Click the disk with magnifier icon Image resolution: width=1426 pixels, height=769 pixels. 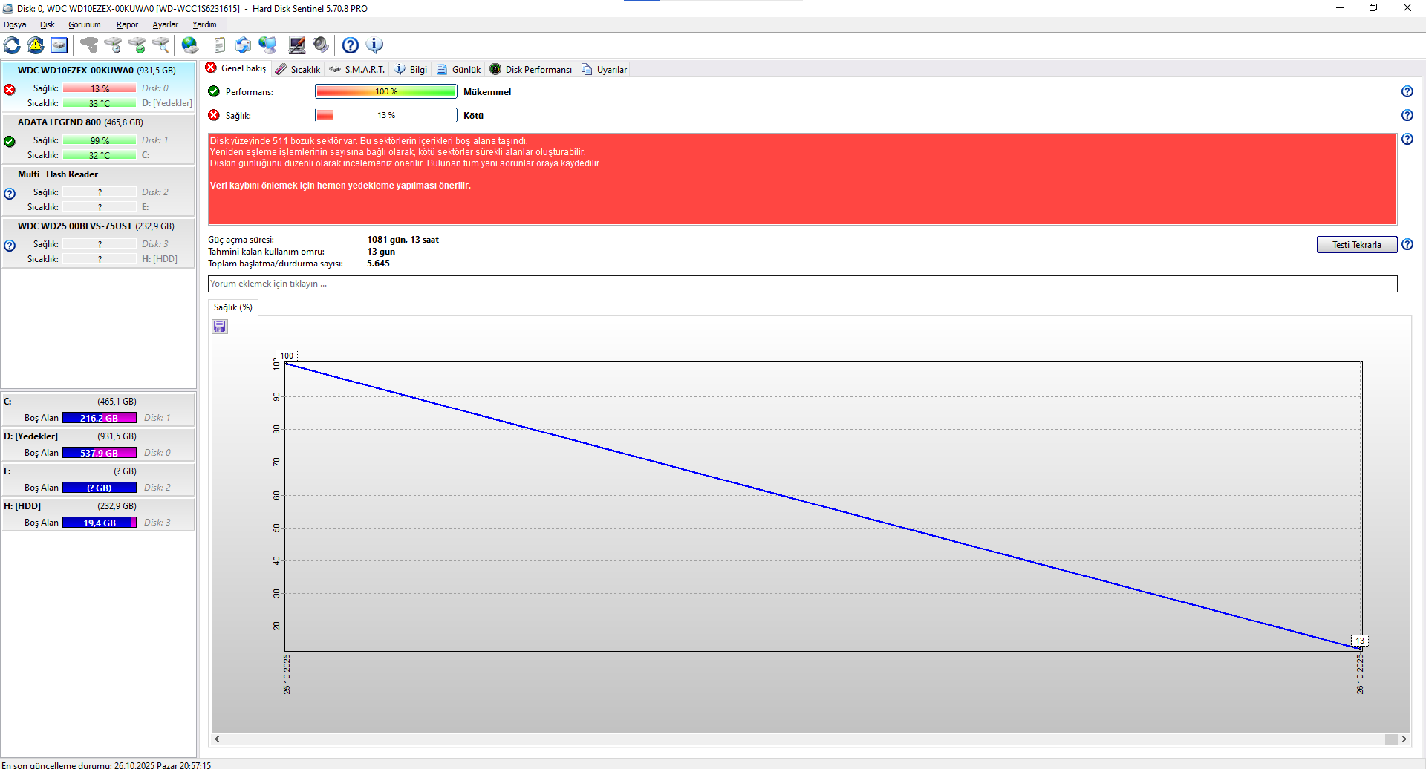click(160, 45)
